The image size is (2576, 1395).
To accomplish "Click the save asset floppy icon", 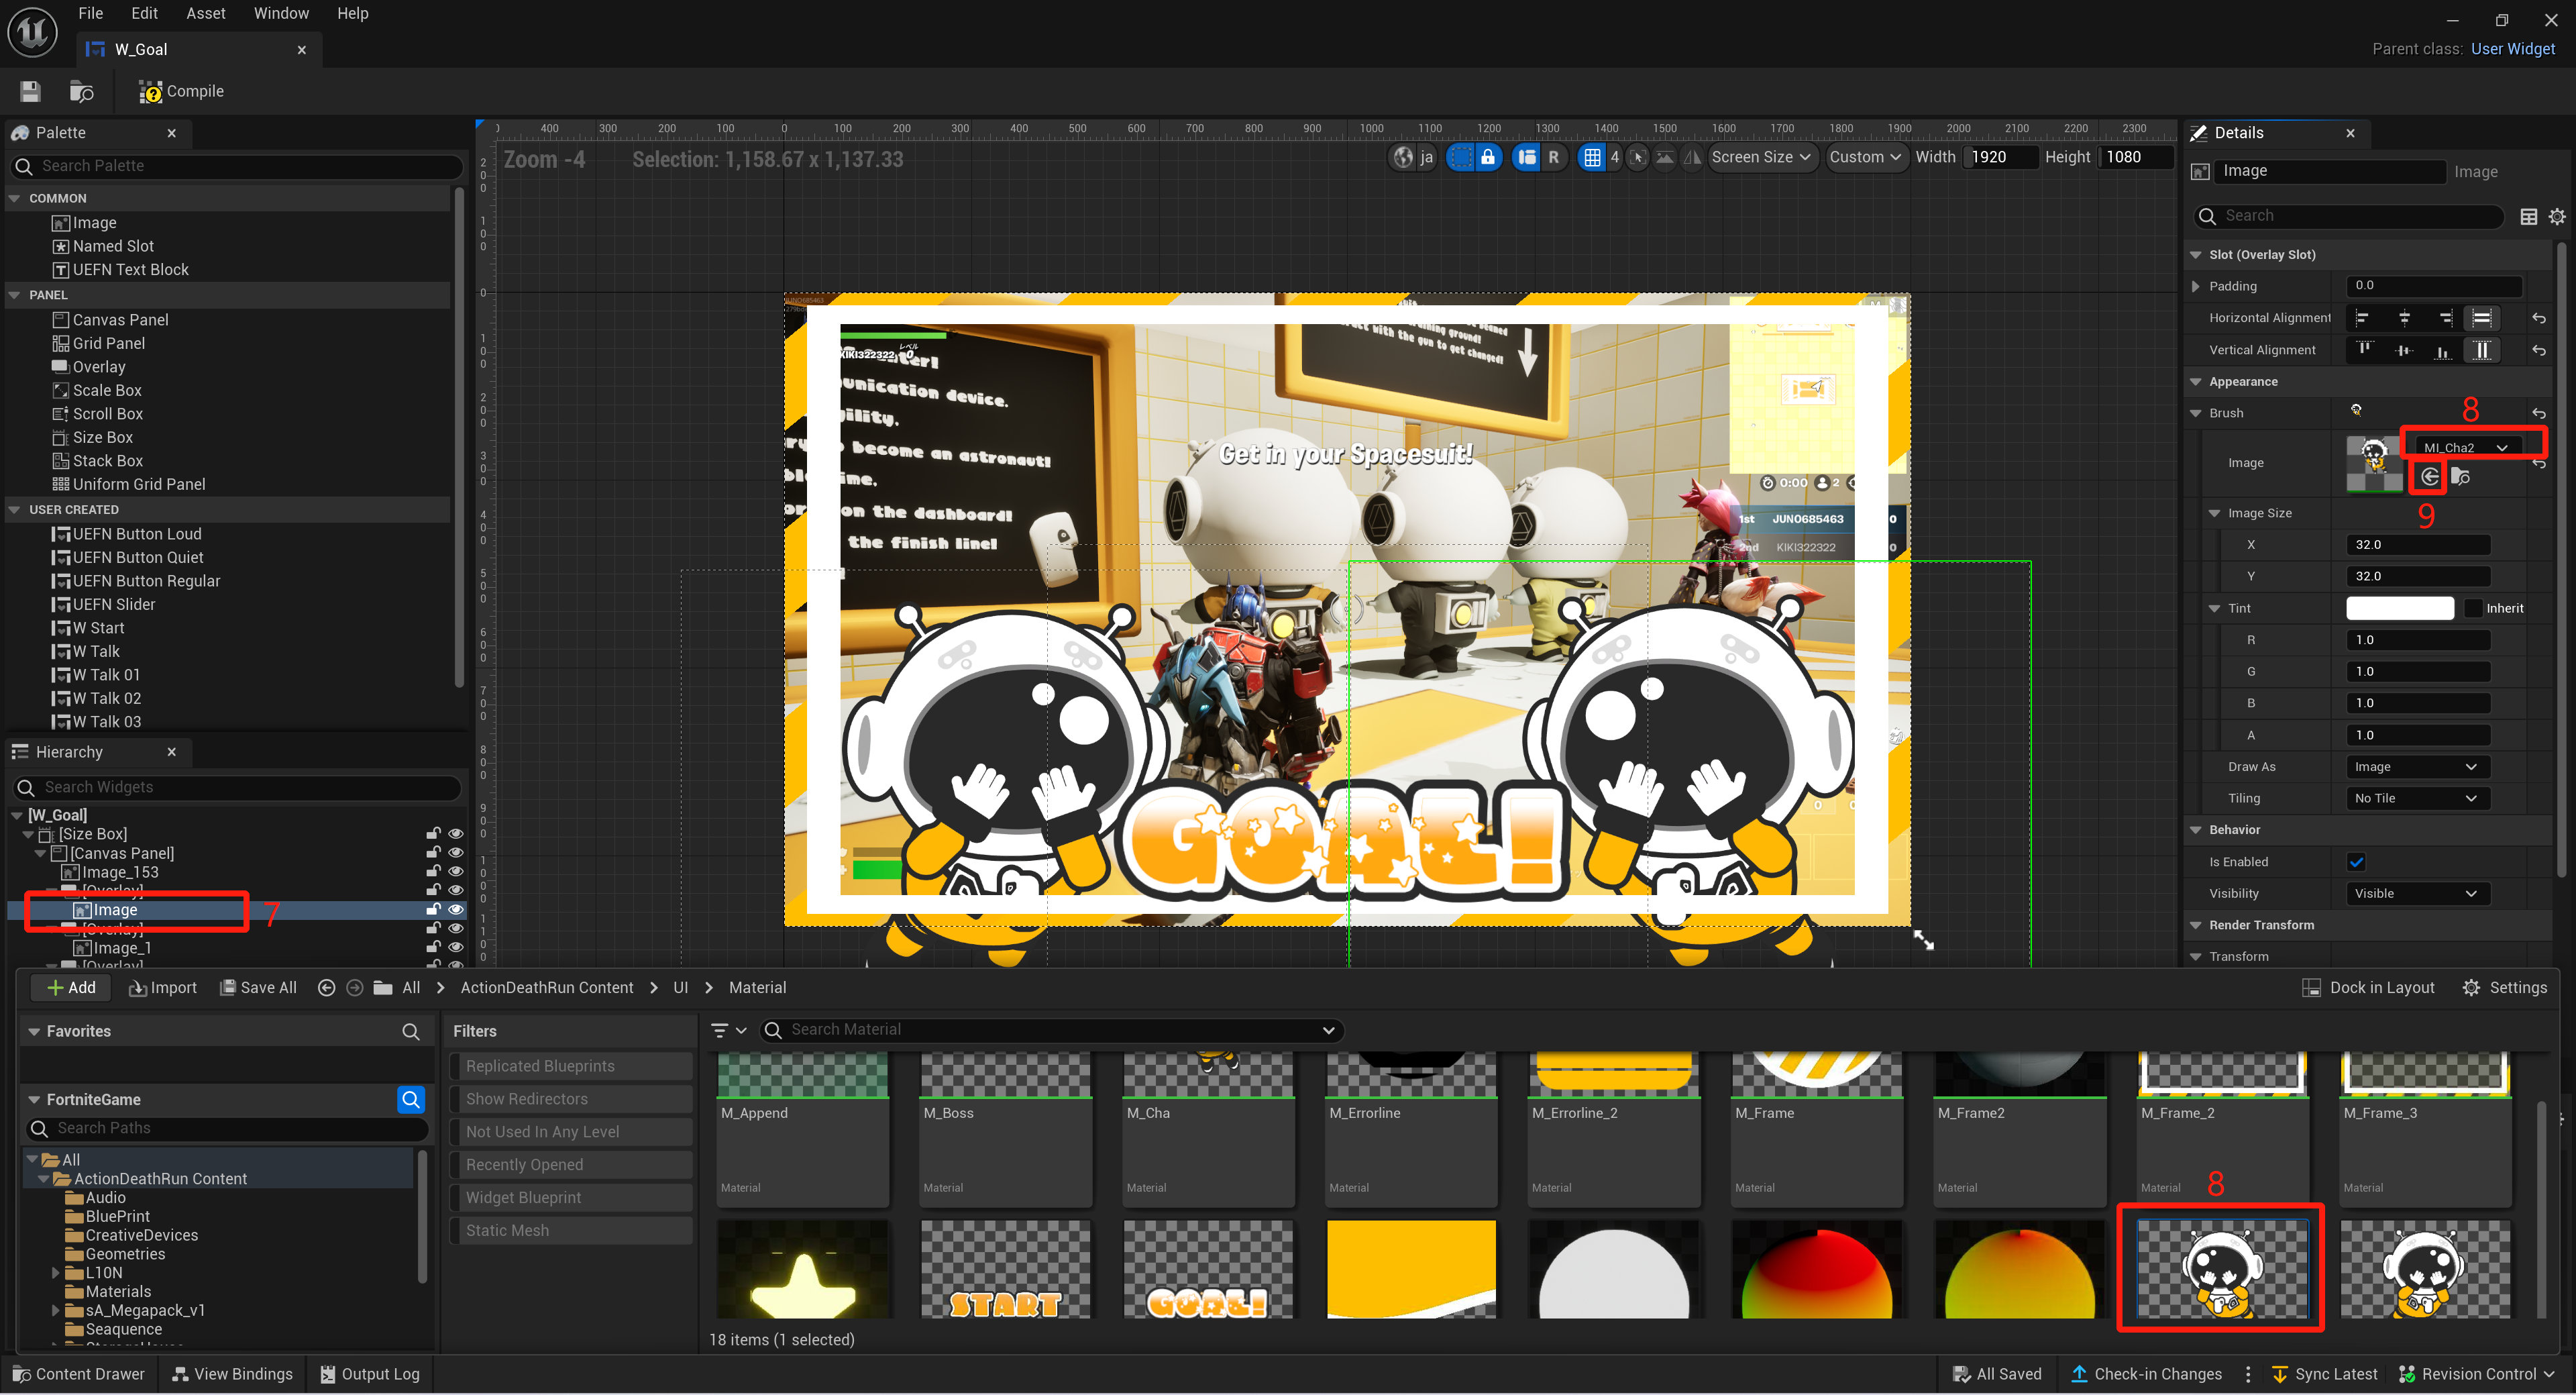I will click(x=30, y=91).
